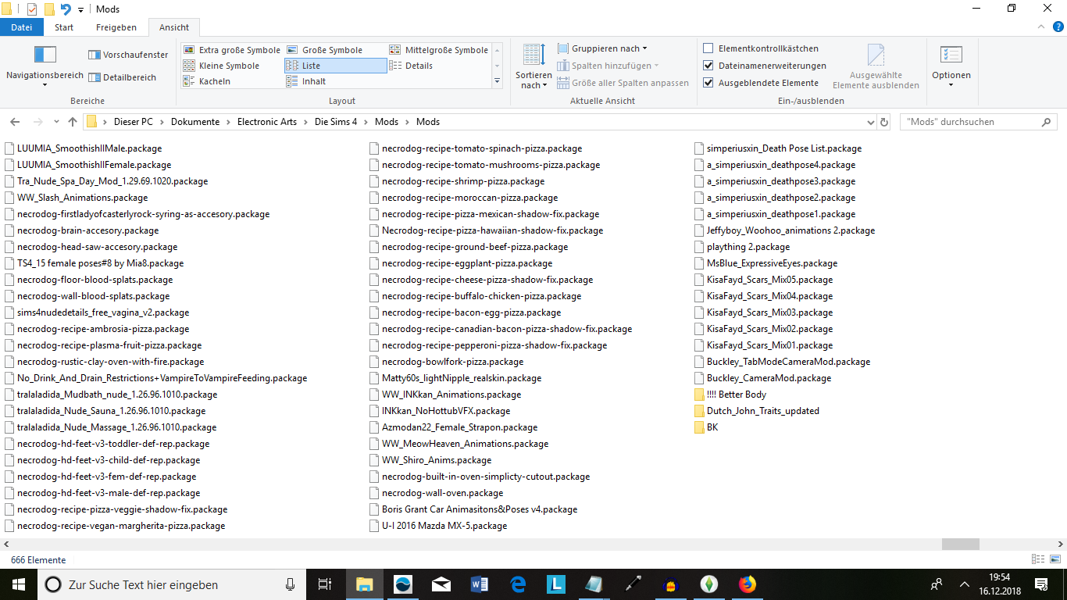Select Große Symbole layout
Viewport: 1067px width, 600px height.
pos(324,50)
